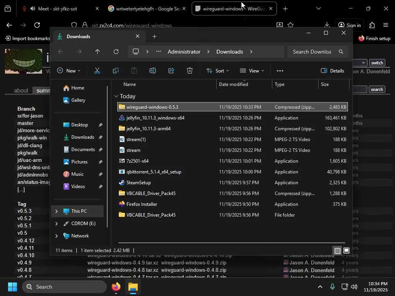Open the Sort dropdown menu
Image resolution: width=395 pixels, height=296 pixels.
click(218, 71)
